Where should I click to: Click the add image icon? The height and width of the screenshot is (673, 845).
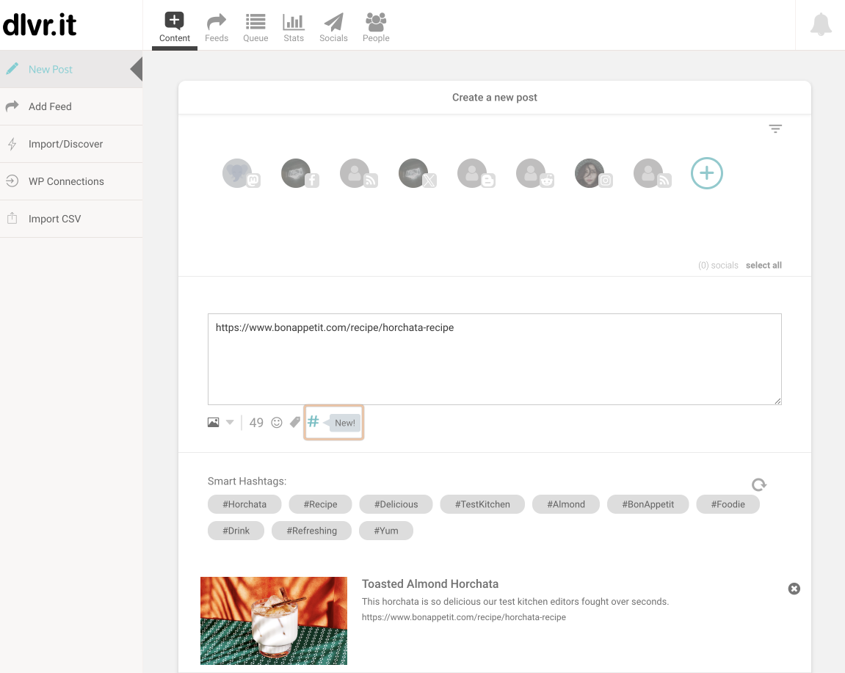214,423
